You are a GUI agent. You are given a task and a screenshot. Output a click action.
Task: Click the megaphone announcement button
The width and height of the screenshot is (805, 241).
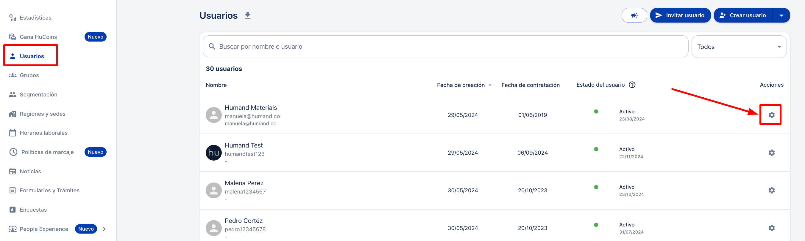click(x=634, y=15)
